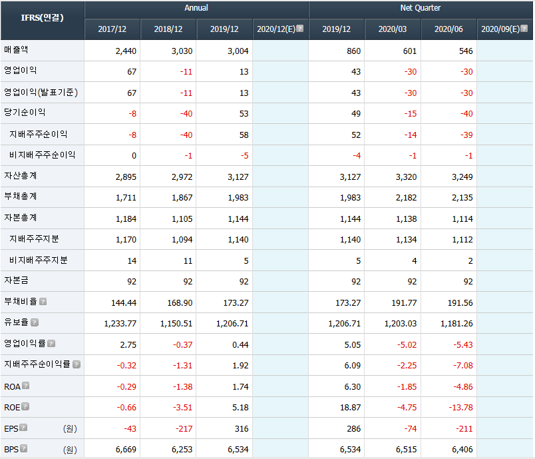This screenshot has height=459, width=535.
Task: Open help icon beside 영업이익률
Action: [51, 343]
